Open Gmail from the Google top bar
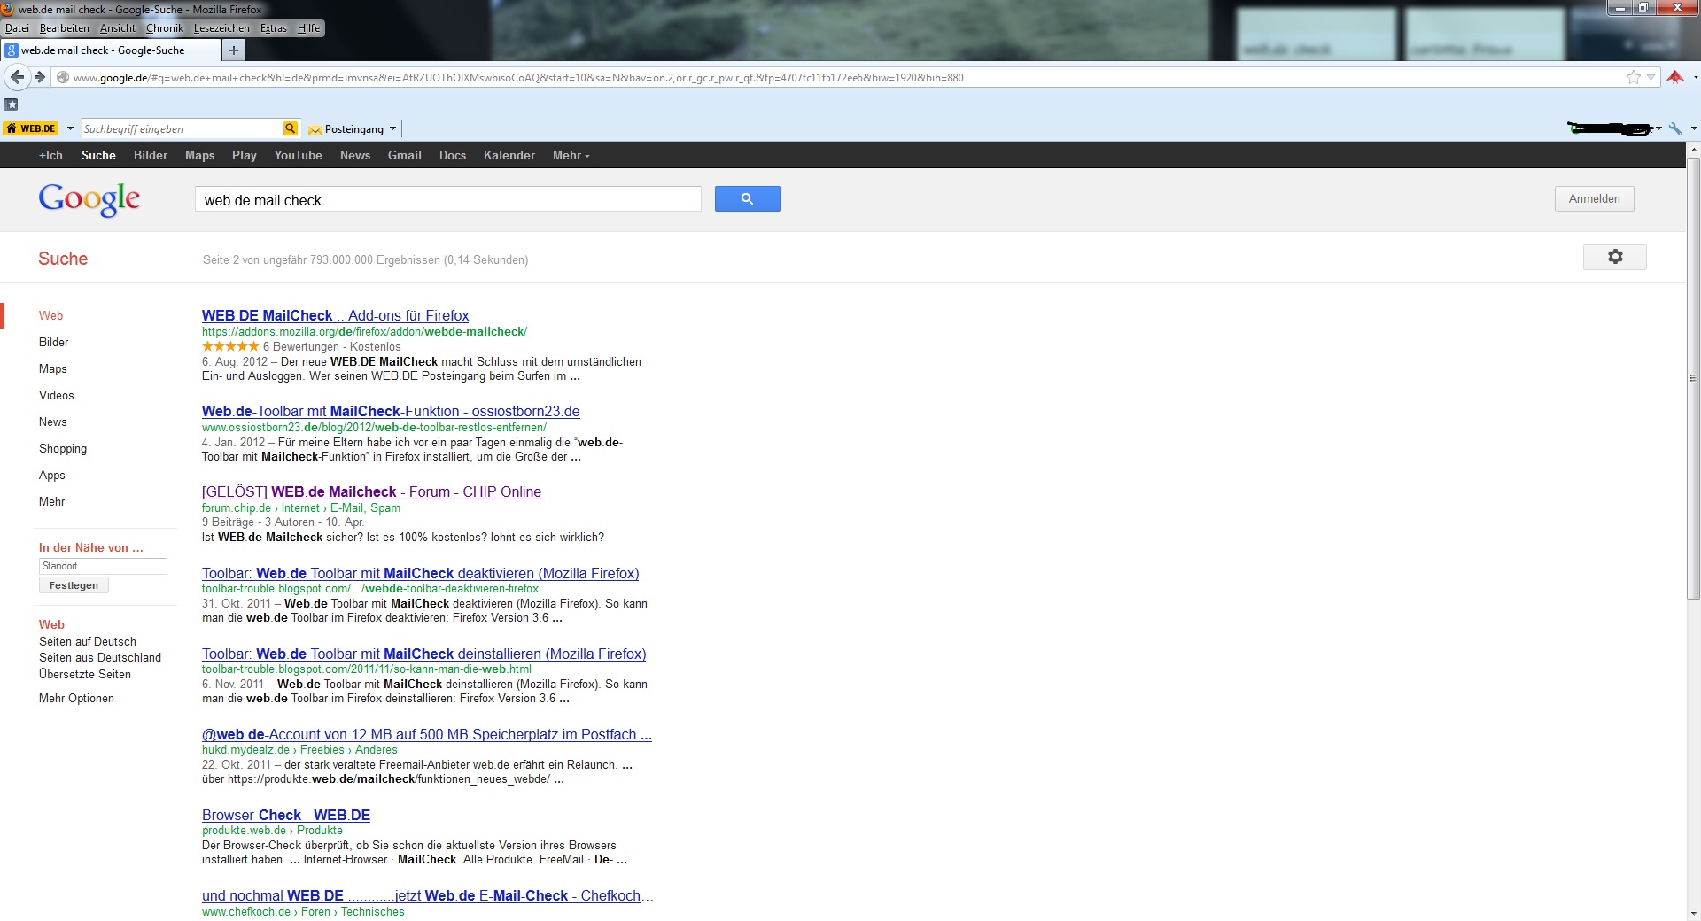The width and height of the screenshot is (1701, 921). 404,155
